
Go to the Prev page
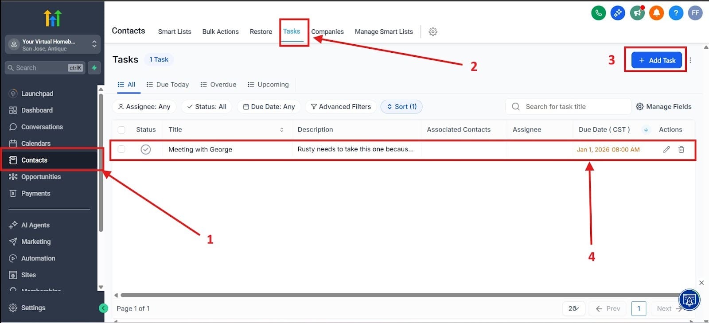(x=608, y=308)
